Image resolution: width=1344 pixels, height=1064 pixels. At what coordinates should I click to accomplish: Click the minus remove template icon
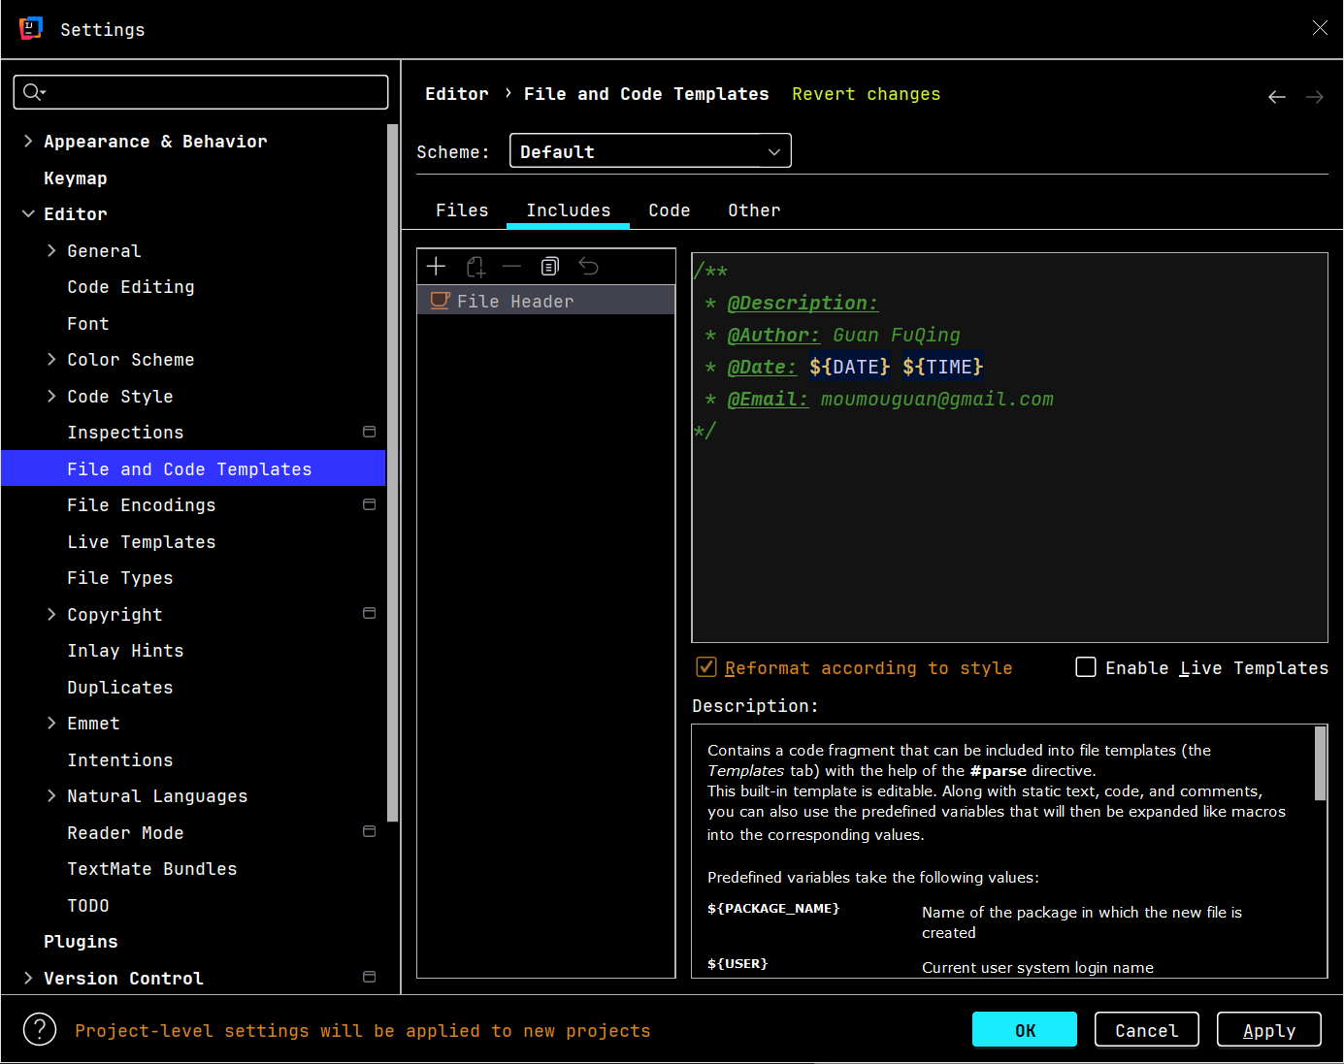coord(511,267)
